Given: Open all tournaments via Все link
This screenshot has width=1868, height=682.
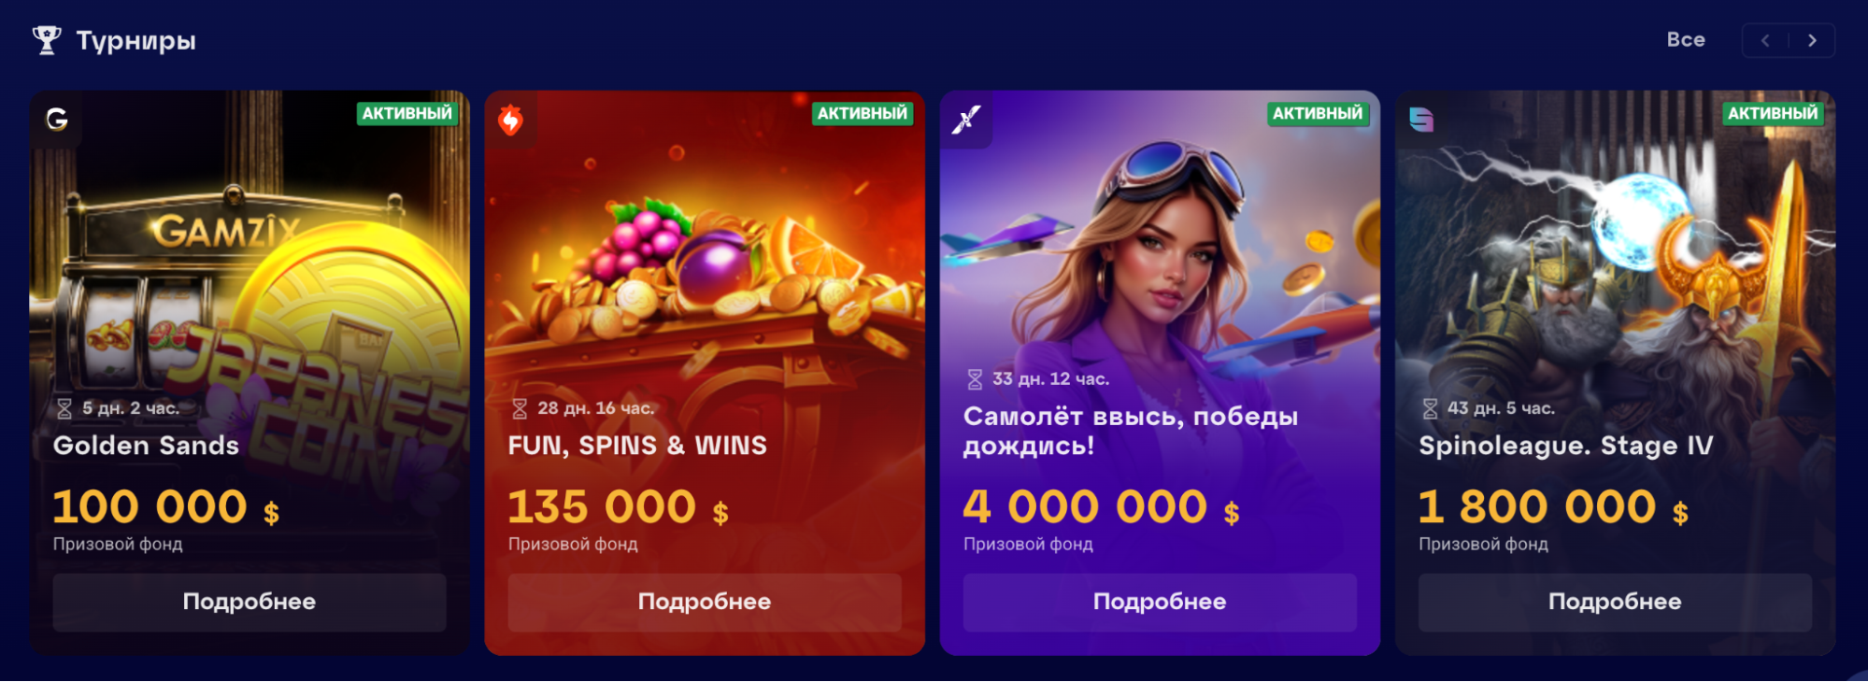Looking at the screenshot, I should [x=1686, y=40].
